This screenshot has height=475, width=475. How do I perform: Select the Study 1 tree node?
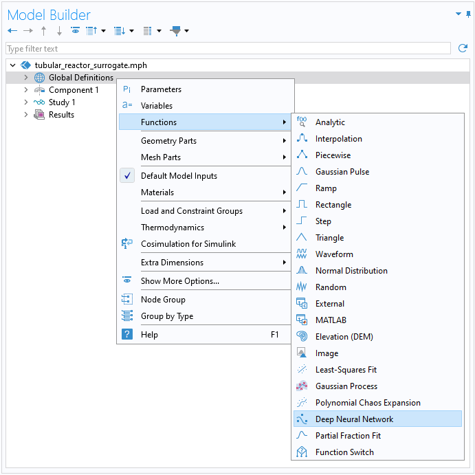click(62, 102)
